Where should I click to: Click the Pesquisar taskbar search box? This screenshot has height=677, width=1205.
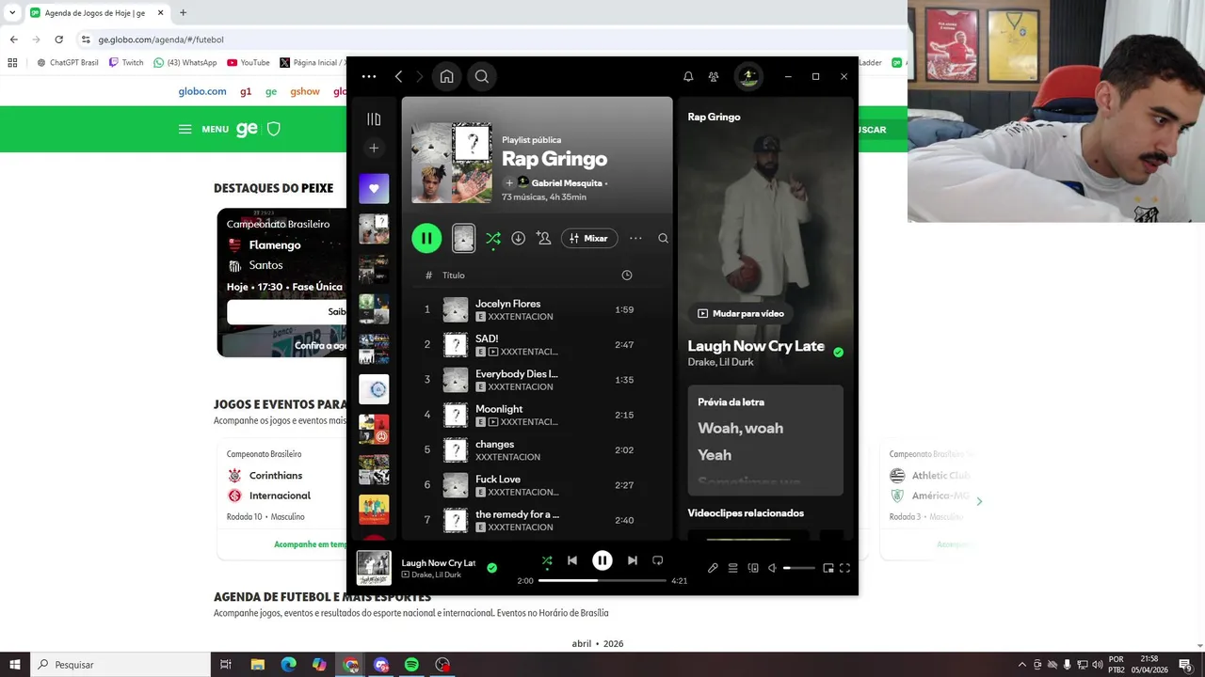120,665
